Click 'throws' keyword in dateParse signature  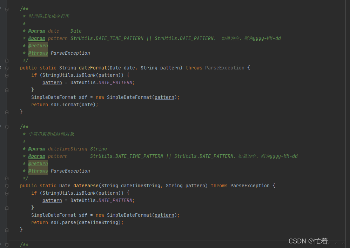coord(219,186)
